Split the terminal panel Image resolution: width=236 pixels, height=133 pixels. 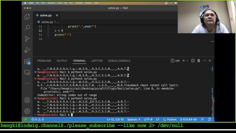pos(193,61)
